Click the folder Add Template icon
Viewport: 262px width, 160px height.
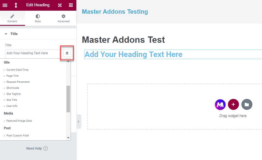pyautogui.click(x=247, y=104)
